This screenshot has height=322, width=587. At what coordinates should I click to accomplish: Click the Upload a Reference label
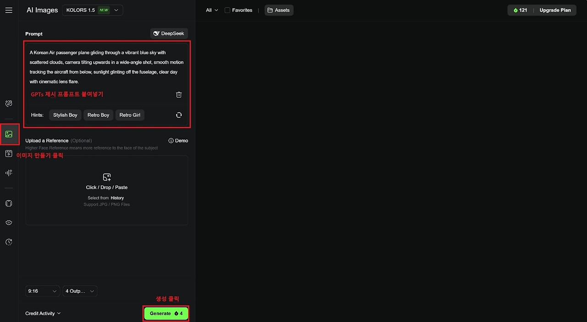[x=47, y=141]
